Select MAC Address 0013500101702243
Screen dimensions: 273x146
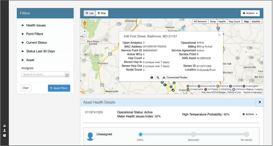[154, 47]
